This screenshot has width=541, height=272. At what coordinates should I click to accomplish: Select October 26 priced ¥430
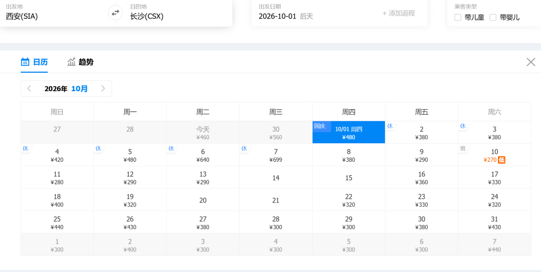pyautogui.click(x=130, y=222)
